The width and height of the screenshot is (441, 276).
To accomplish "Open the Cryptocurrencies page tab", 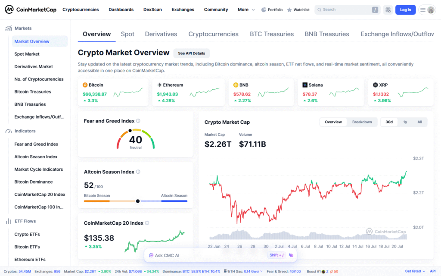I will pyautogui.click(x=213, y=34).
